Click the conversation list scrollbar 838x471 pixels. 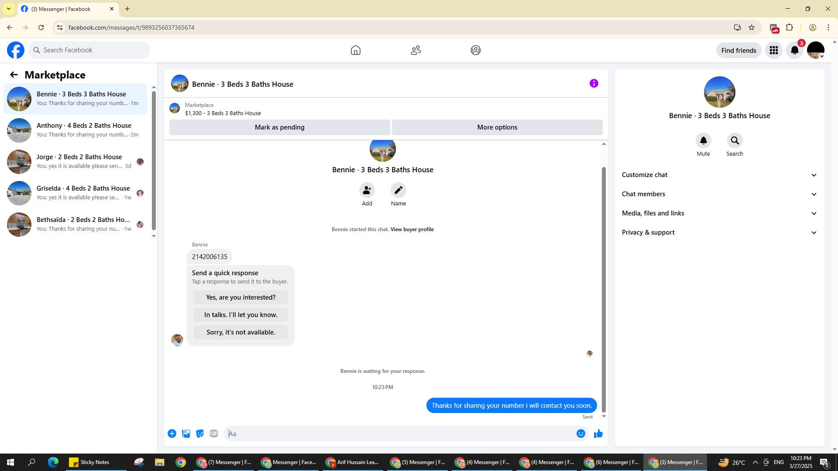click(x=154, y=160)
